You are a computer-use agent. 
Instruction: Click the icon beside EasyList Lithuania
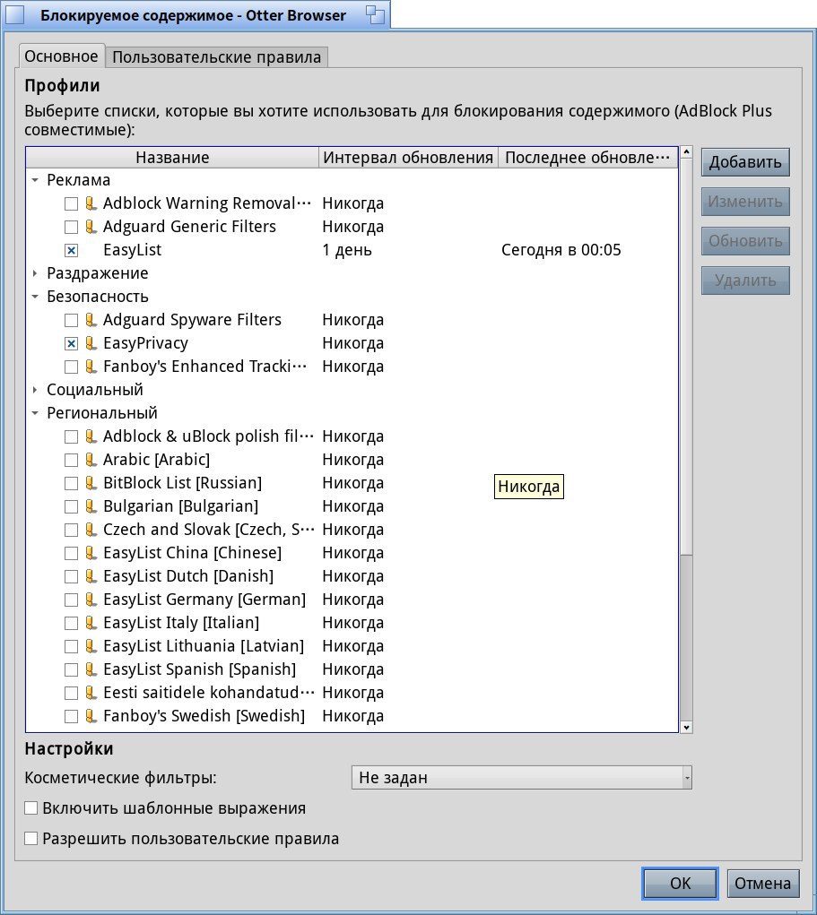(91, 646)
